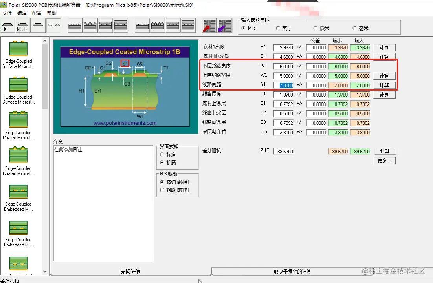Select the single-ended trace structure icon
This screenshot has height=283, width=433.
click(x=38, y=26)
